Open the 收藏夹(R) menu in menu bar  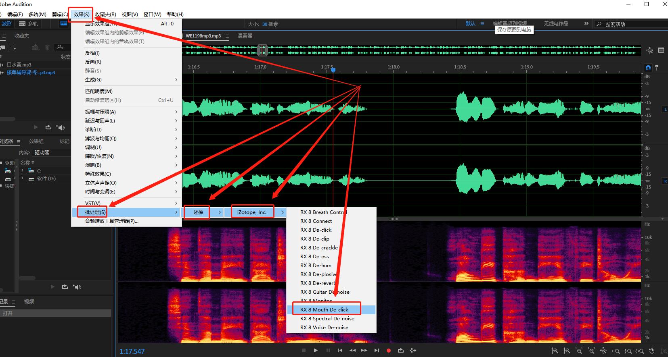pos(106,14)
